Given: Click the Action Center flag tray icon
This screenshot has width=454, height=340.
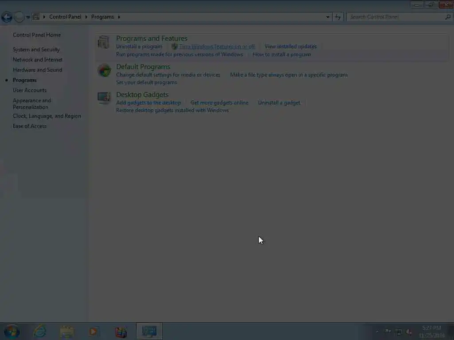Looking at the screenshot, I should click(x=387, y=332).
